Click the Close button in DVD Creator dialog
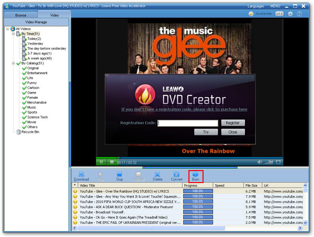The width and height of the screenshot is (314, 237). (x=233, y=132)
